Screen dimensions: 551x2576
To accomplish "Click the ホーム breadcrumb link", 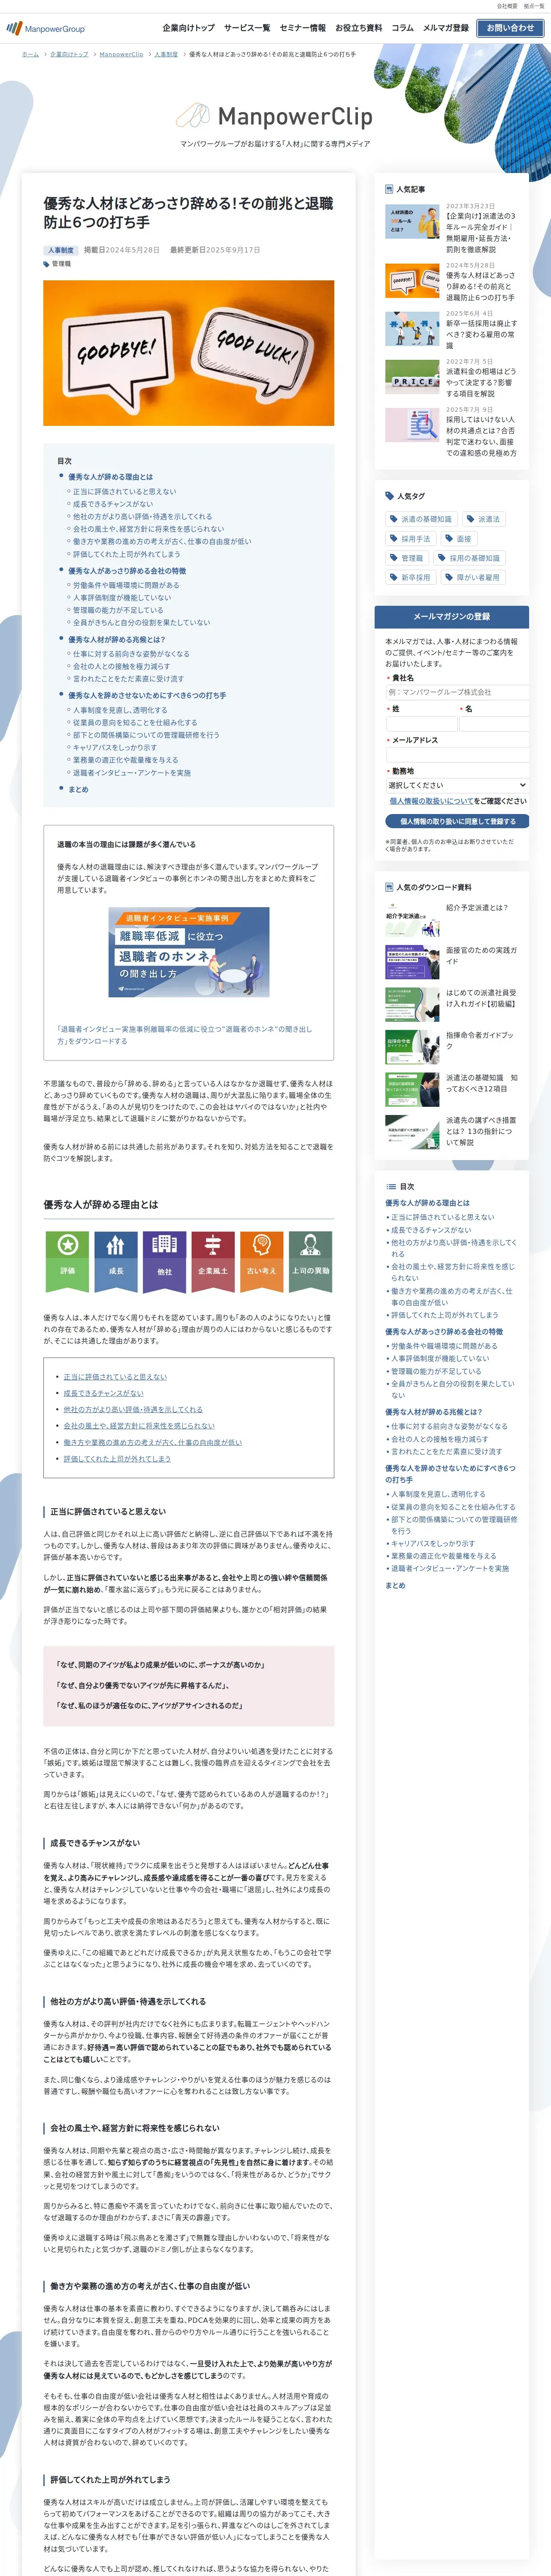I will pyautogui.click(x=30, y=54).
